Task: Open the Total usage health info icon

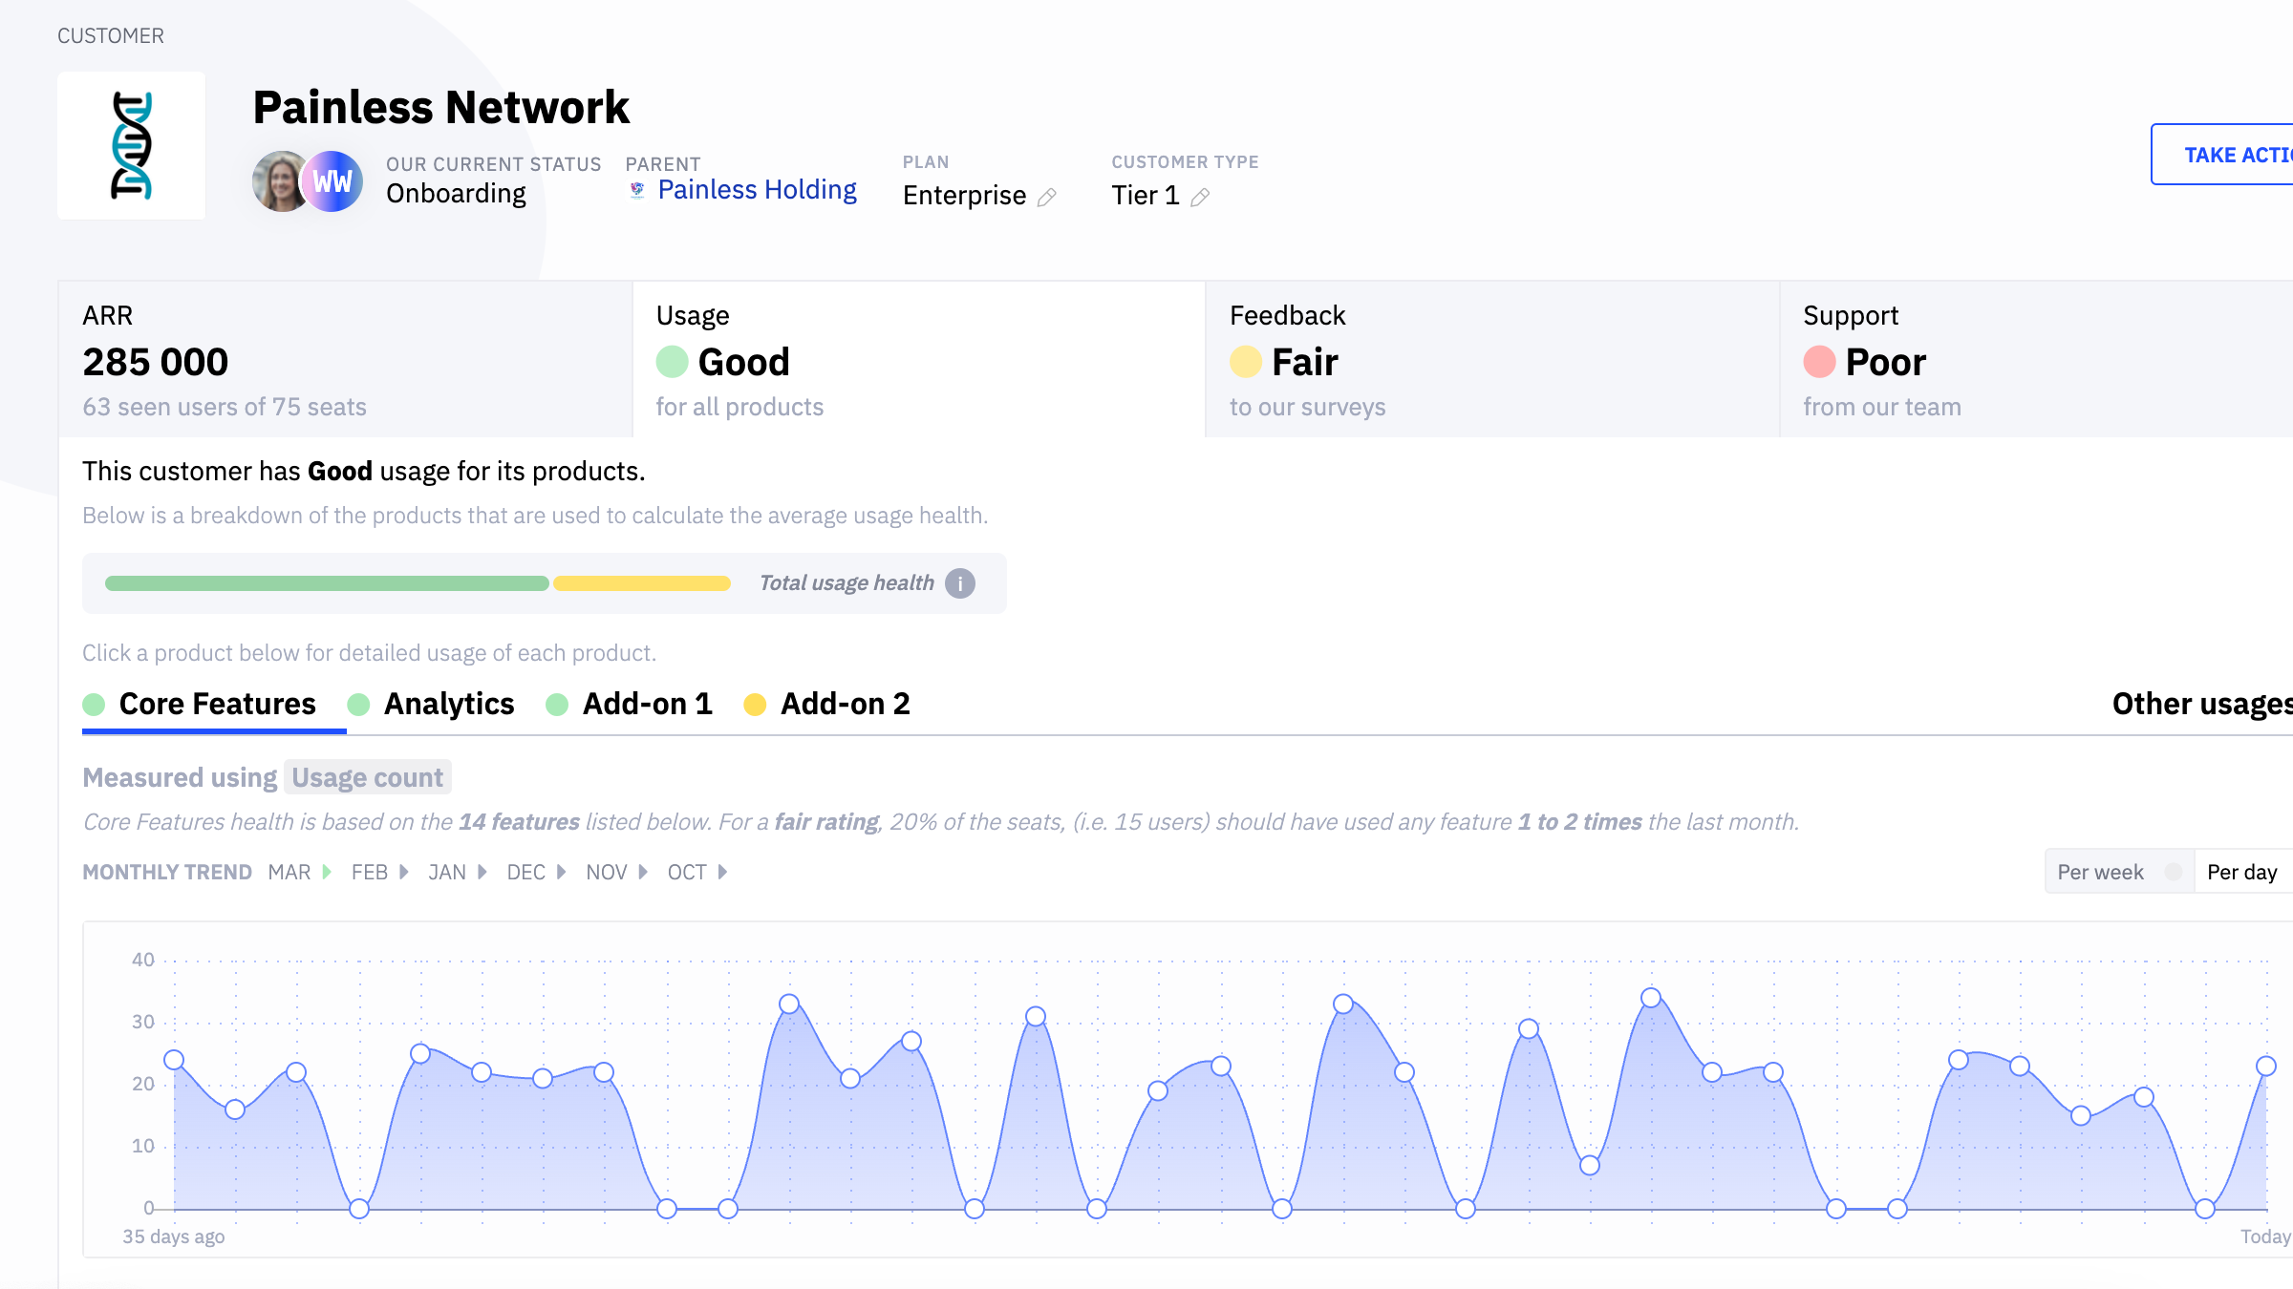Action: [960, 583]
